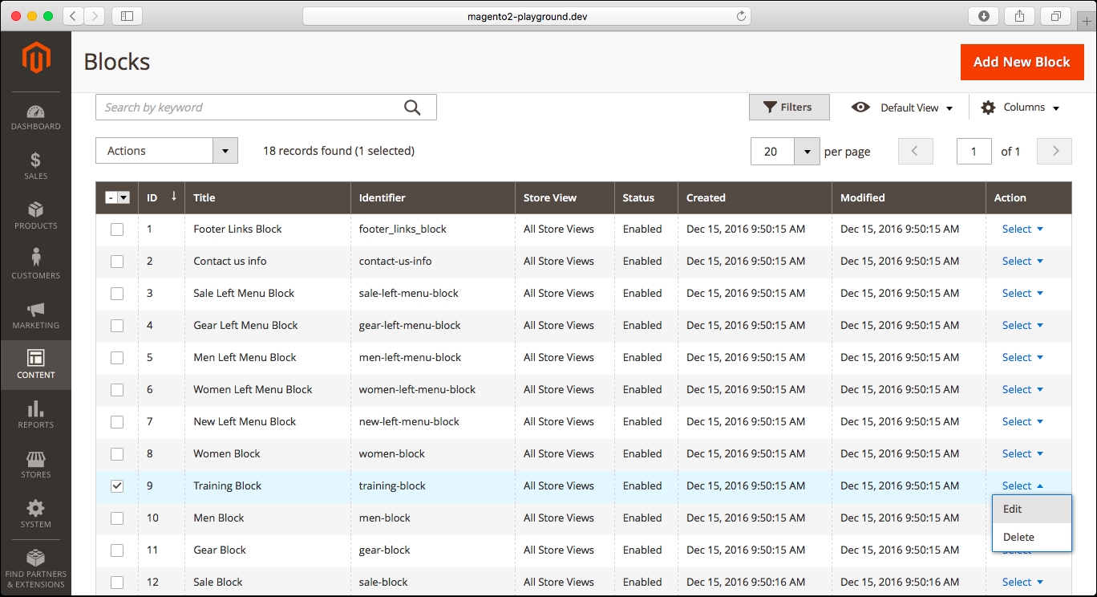The image size is (1097, 597).
Task: Open per page count dropdown arrow
Action: pos(807,151)
